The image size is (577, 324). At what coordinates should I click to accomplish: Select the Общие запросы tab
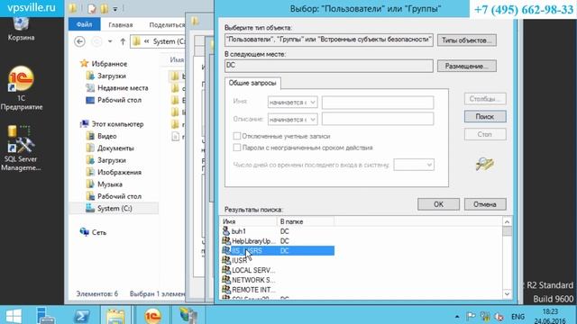tap(252, 83)
